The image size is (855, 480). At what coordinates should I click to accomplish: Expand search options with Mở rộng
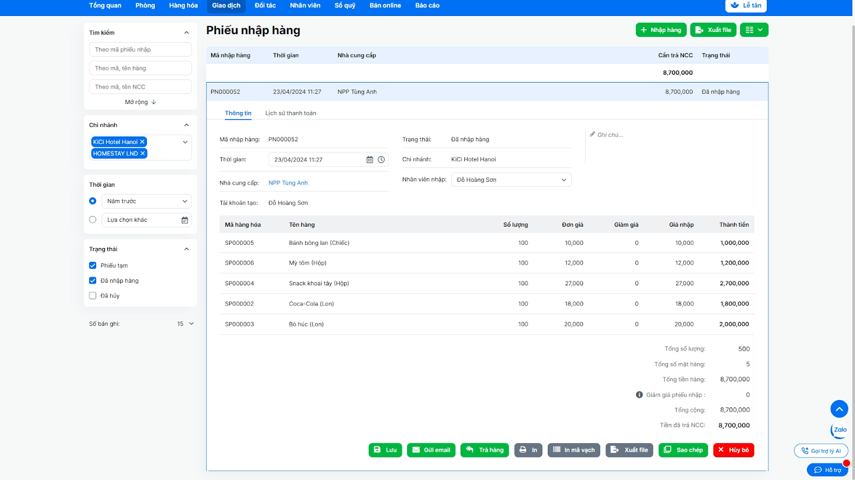[x=141, y=102]
